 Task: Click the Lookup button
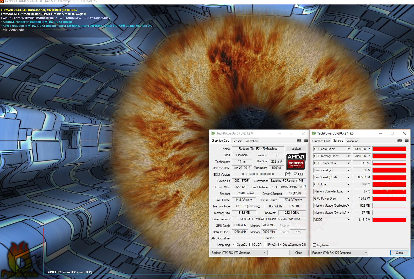[x=296, y=149]
